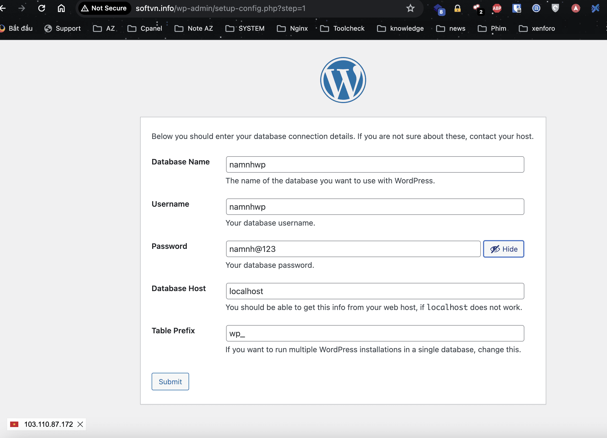Go back with the back arrow
607x438 pixels.
(3, 8)
